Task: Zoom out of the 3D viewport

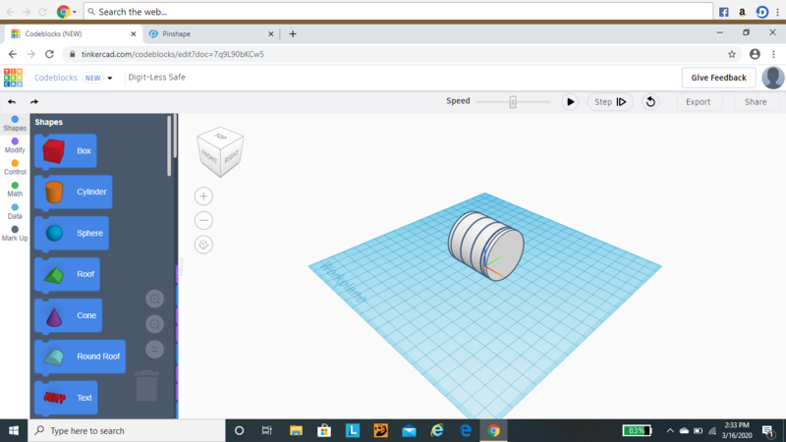Action: [203, 221]
